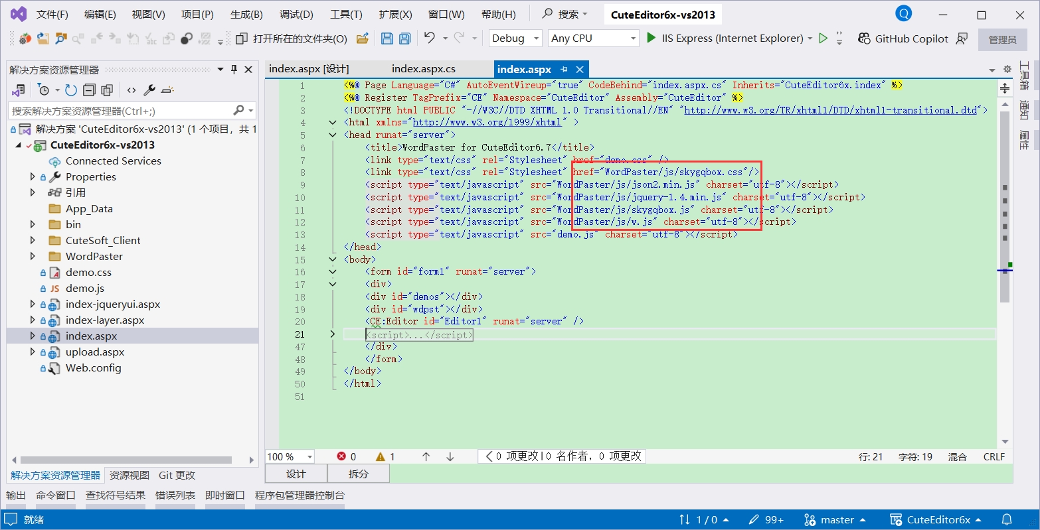Open notifications bell in the status bar
This screenshot has width=1040, height=530.
(1007, 519)
